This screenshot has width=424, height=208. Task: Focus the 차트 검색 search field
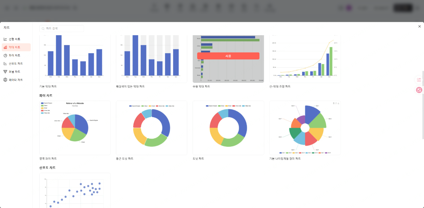point(64,29)
